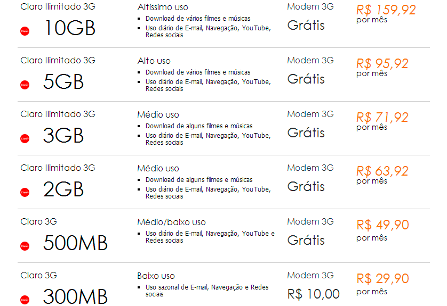Select the 300MB plan size heading

(75, 296)
